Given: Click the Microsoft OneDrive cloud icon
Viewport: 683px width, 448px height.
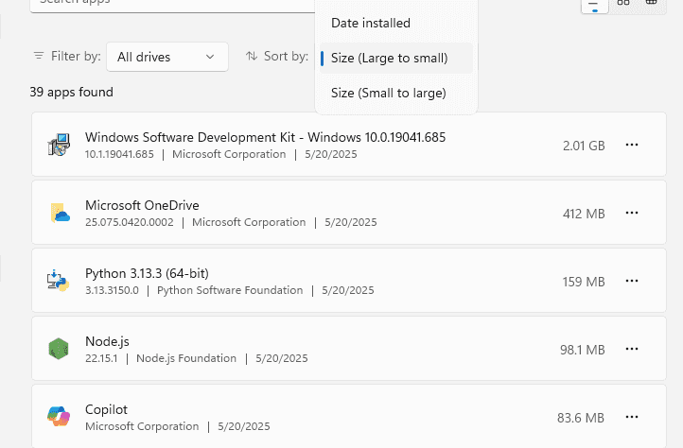Looking at the screenshot, I should point(60,213).
